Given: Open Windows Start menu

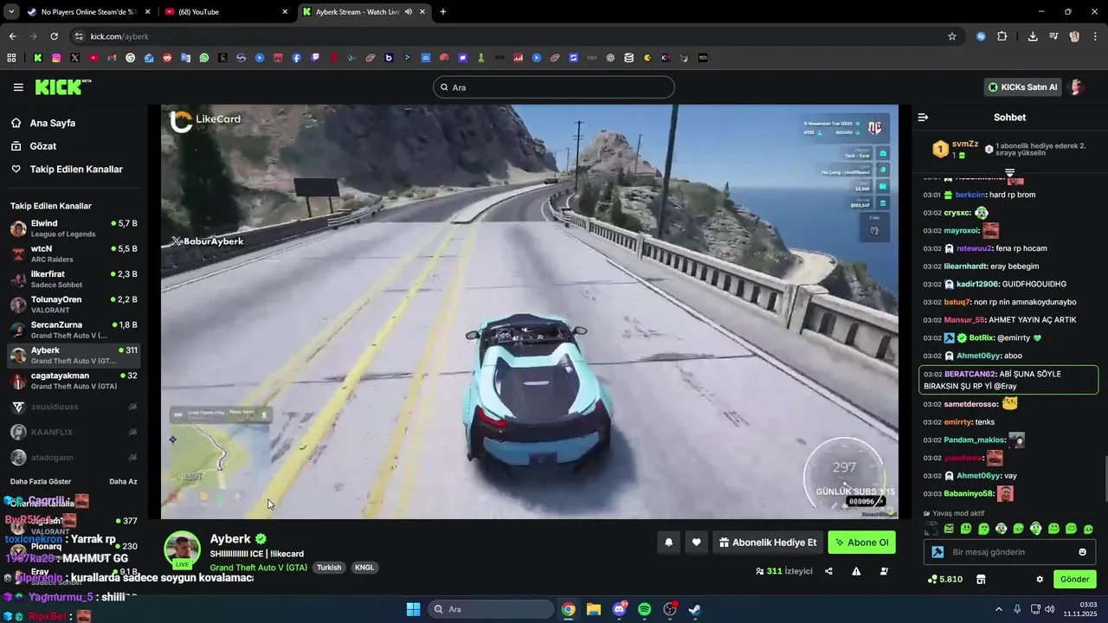Looking at the screenshot, I should pyautogui.click(x=413, y=609).
